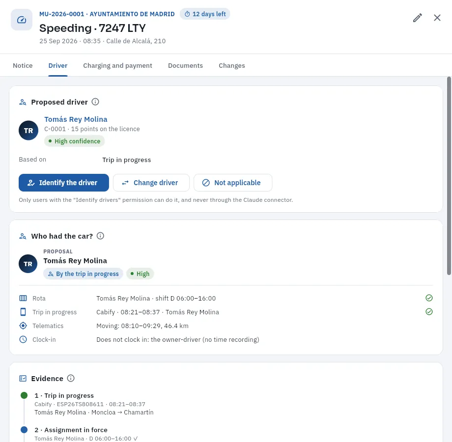Viewport: 452px width, 442px height.
Task: Click the High confidence chip under proposal
Action: point(140,274)
